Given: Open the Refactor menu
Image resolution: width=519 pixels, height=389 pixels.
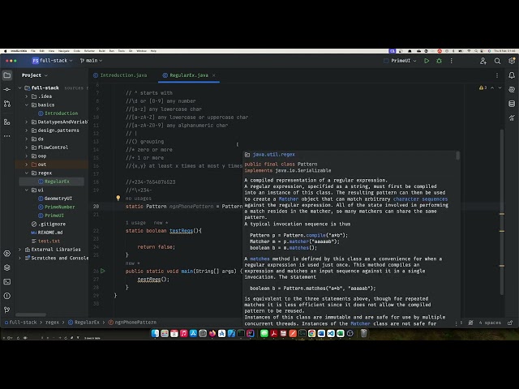Looking at the screenshot, I should [x=89, y=51].
